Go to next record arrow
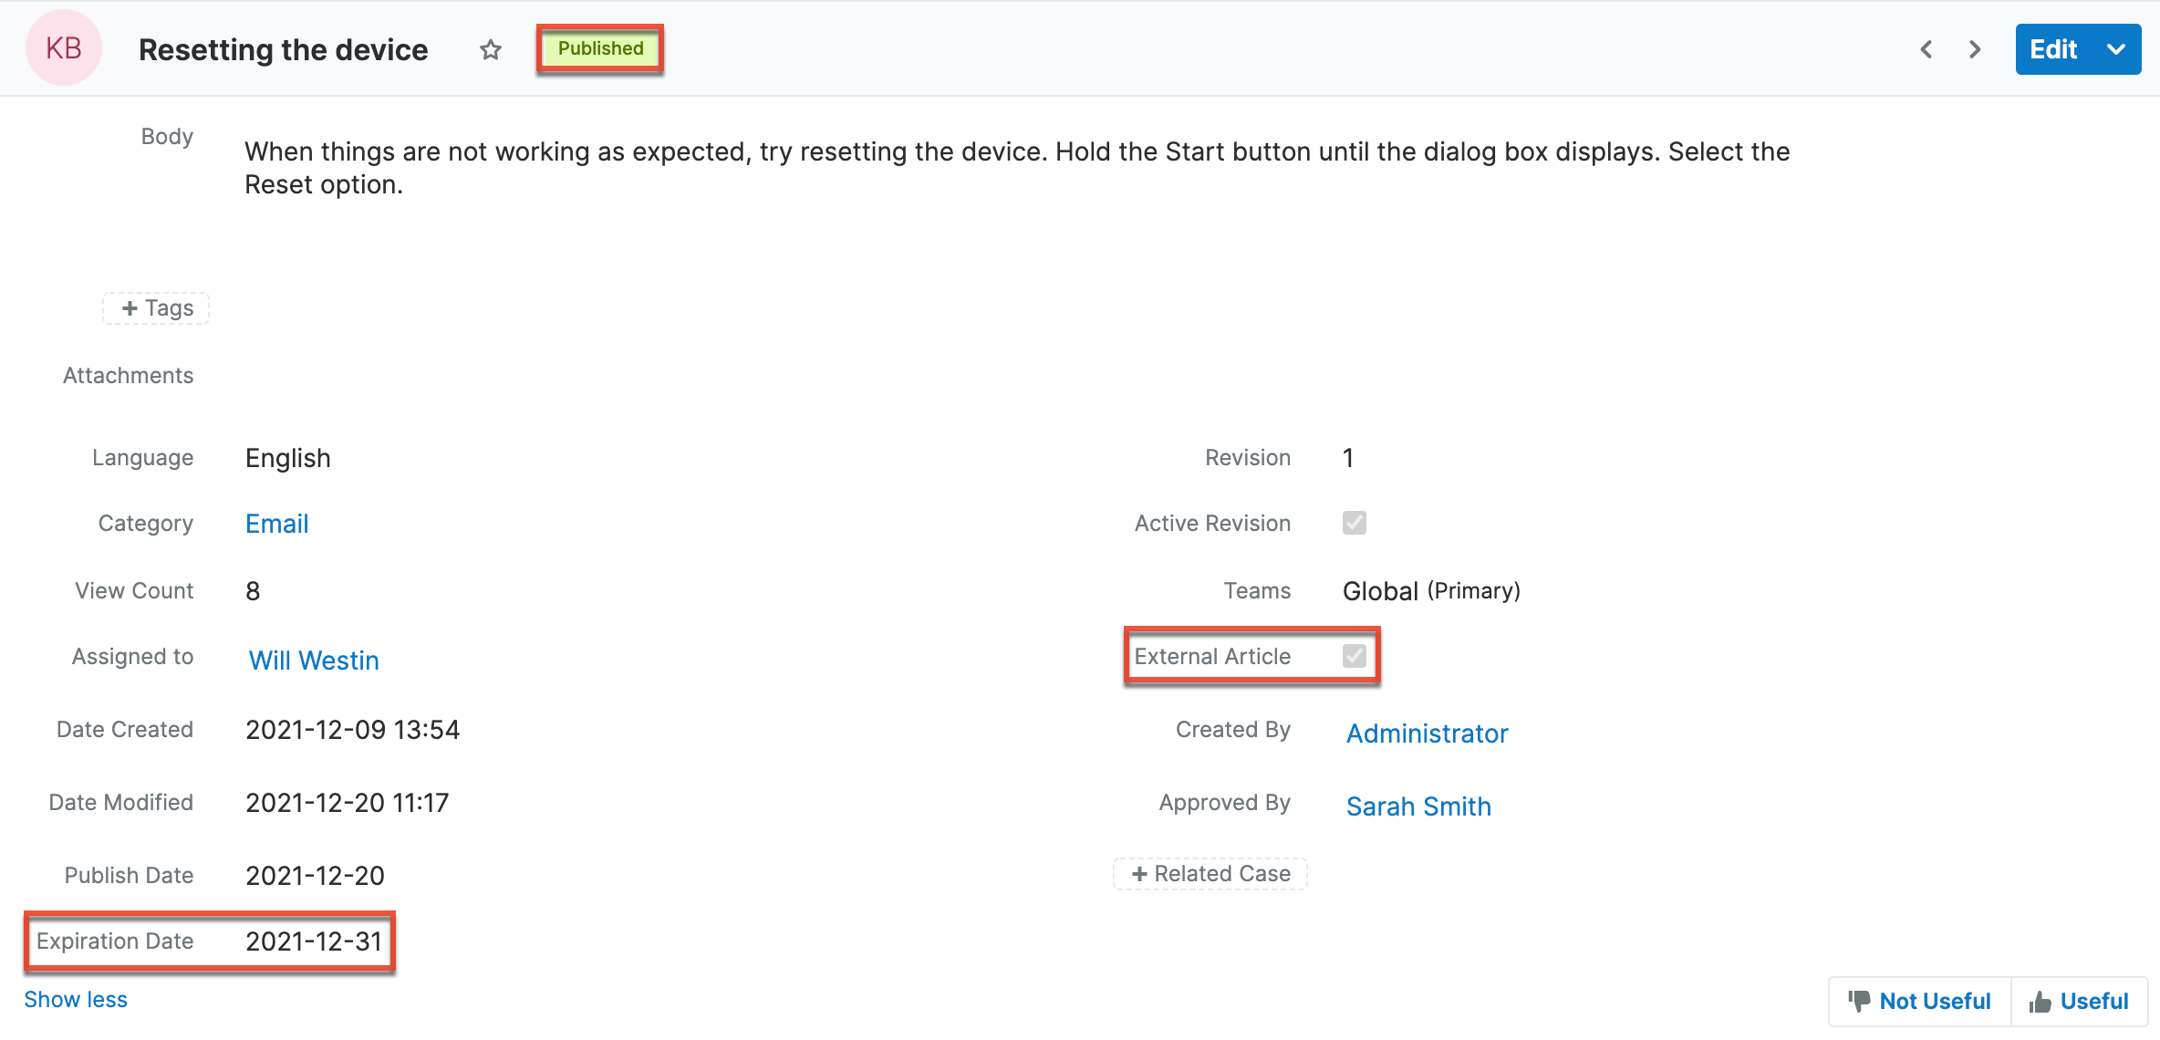Image resolution: width=2160 pixels, height=1040 pixels. tap(1975, 49)
